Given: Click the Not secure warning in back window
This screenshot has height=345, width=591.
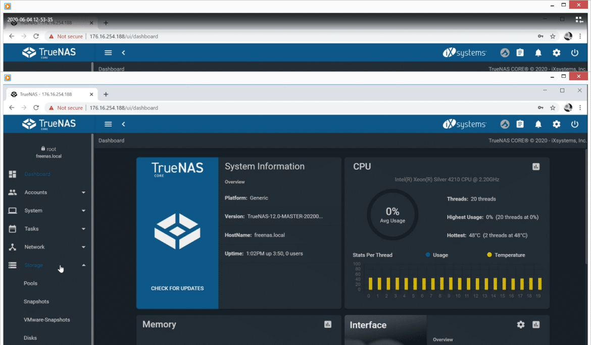Looking at the screenshot, I should click(x=66, y=36).
